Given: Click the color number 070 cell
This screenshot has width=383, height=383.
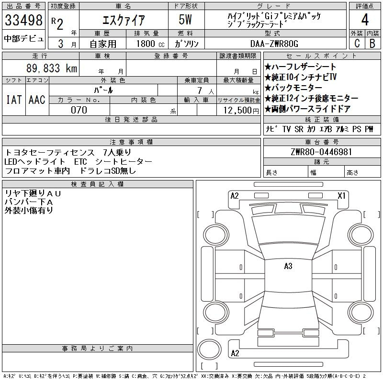Looking at the screenshot, I should click(x=79, y=110).
